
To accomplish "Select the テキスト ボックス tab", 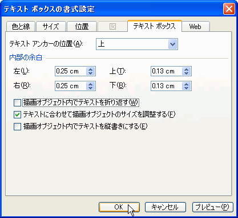I will click(x=154, y=26).
